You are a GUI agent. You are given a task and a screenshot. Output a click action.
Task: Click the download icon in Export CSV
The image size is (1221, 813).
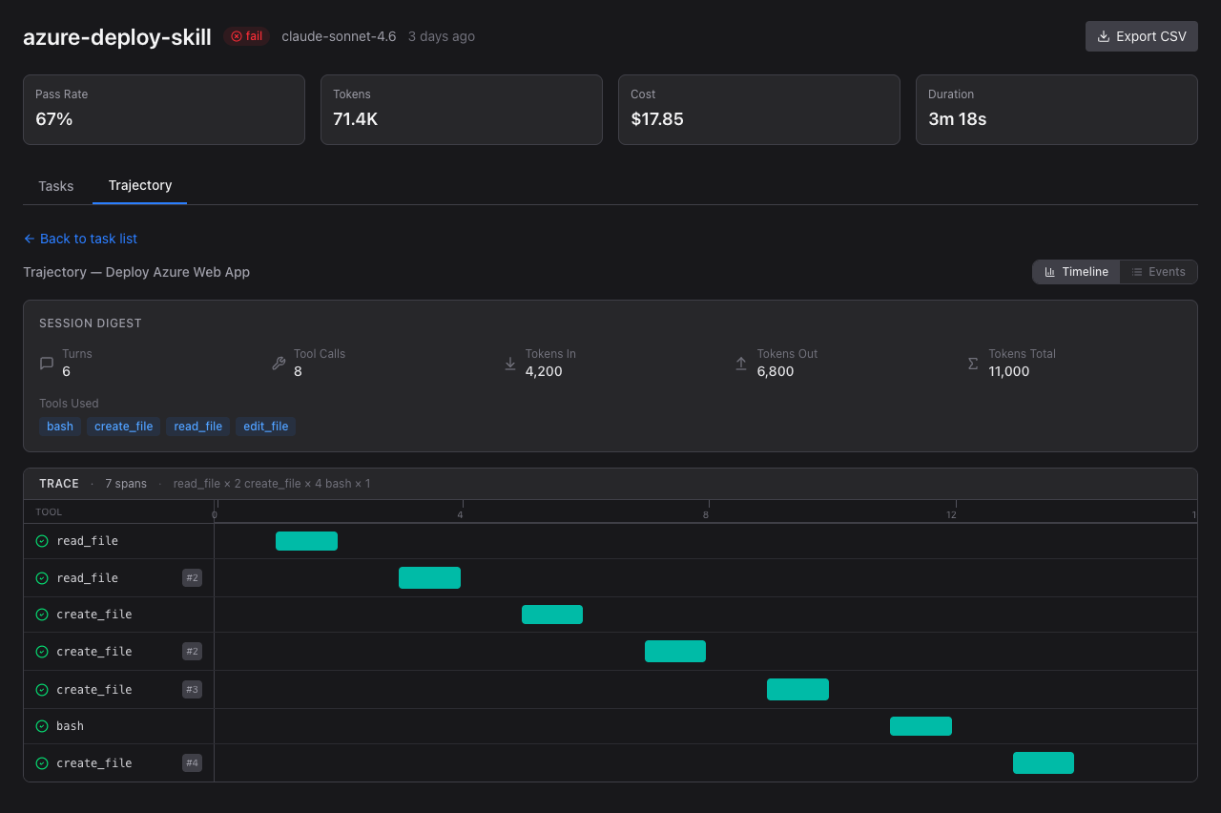click(x=1104, y=36)
